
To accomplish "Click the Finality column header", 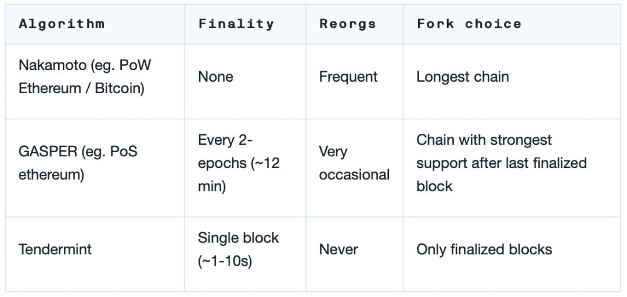I will pyautogui.click(x=236, y=24).
